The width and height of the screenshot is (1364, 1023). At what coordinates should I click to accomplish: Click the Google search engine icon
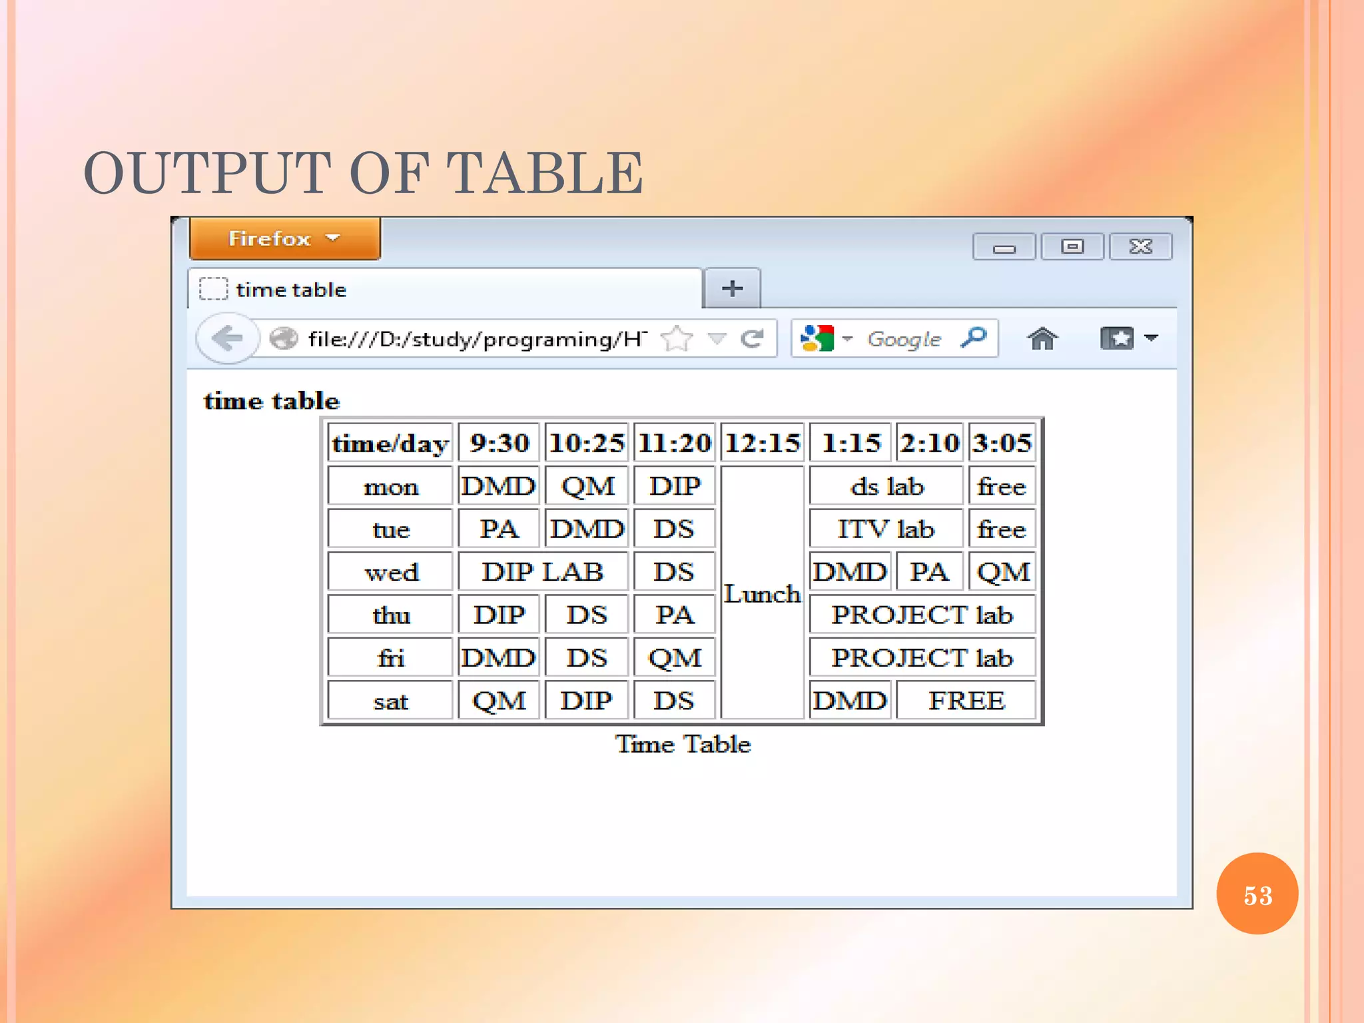point(817,338)
